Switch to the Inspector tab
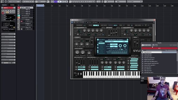Image resolution: width=178 pixels, height=100 pixels. click(x=4, y=5)
